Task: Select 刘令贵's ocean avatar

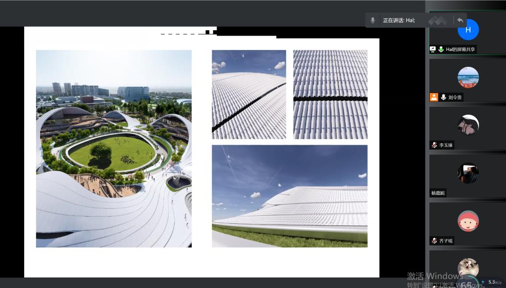Action: click(468, 78)
